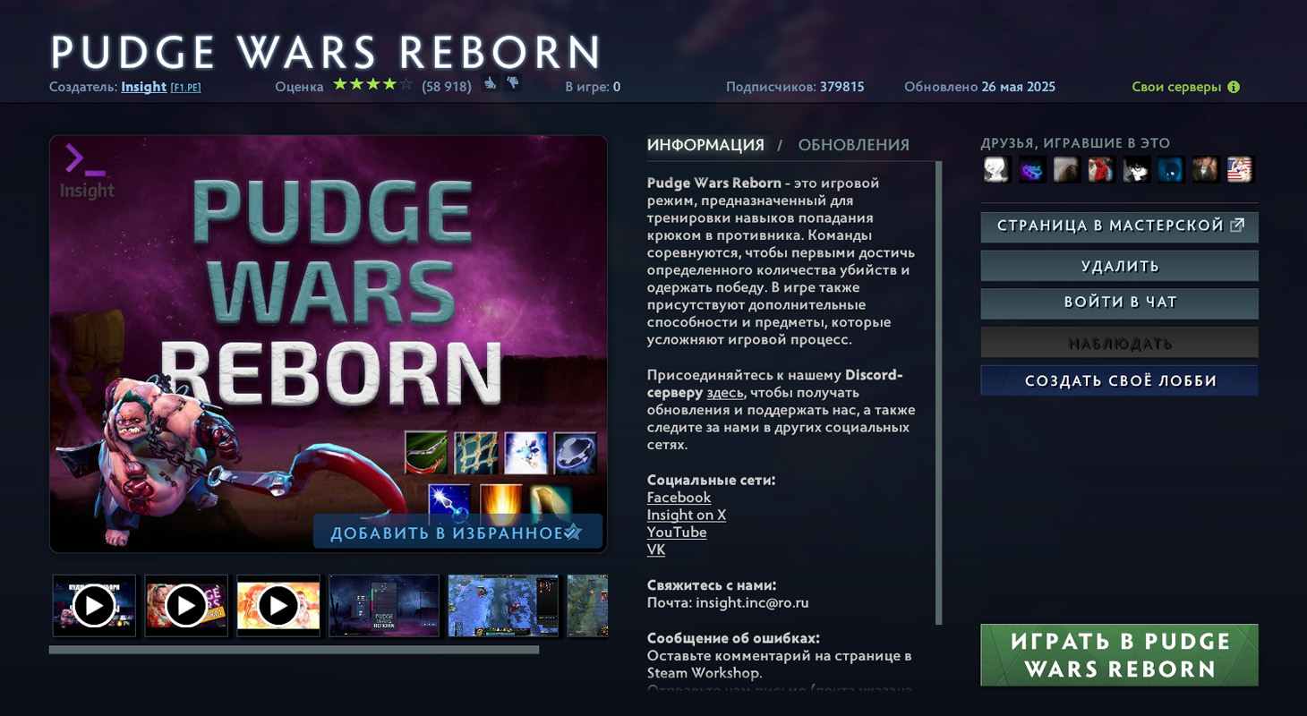
Task: Click the rating count (58 918)
Action: click(447, 87)
